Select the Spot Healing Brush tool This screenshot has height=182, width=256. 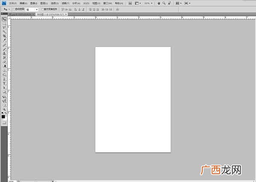tap(4, 45)
